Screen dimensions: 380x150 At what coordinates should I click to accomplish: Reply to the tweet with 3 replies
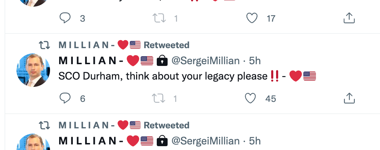[x=65, y=18]
